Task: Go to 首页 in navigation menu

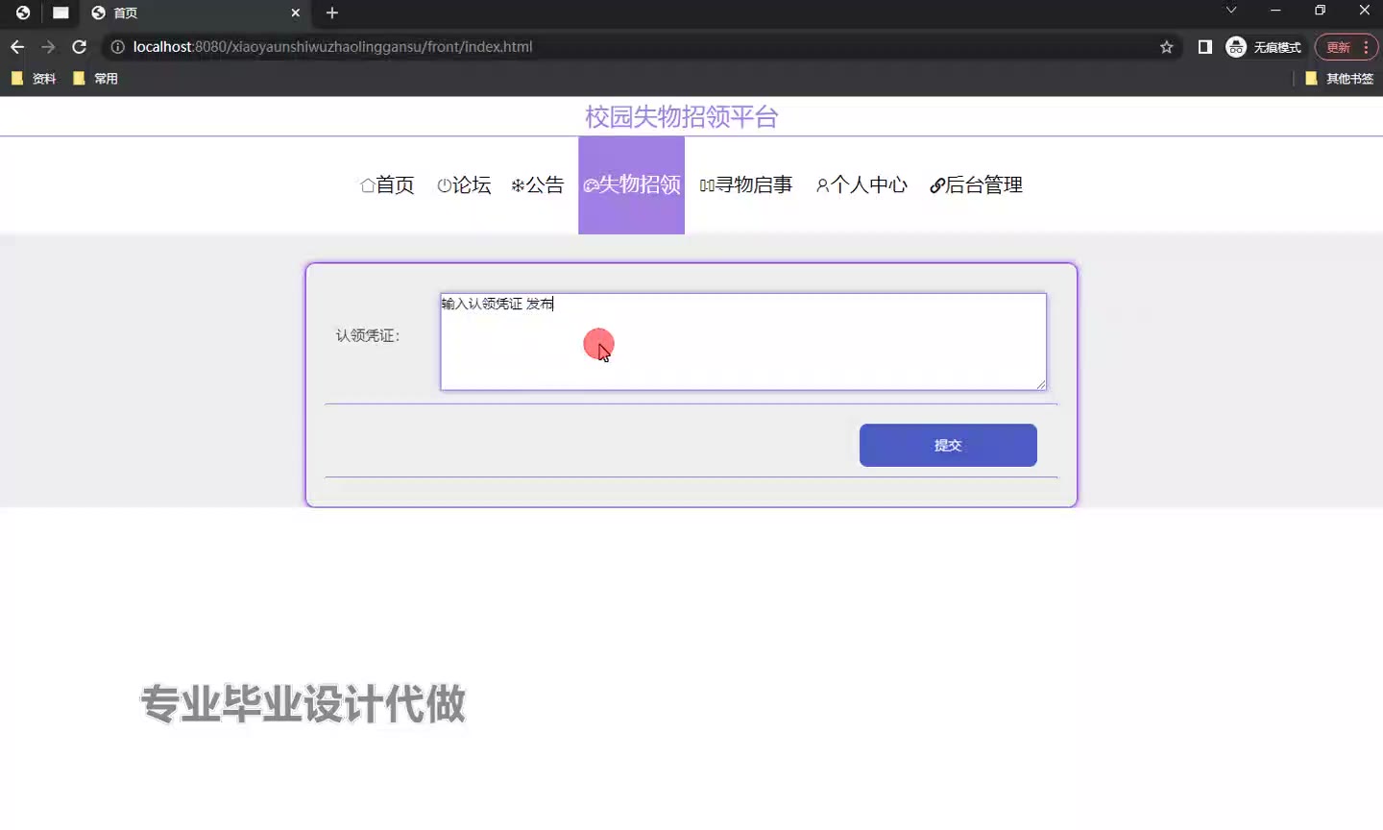Action: (387, 185)
